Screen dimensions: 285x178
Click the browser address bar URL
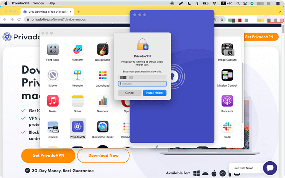point(59,20)
